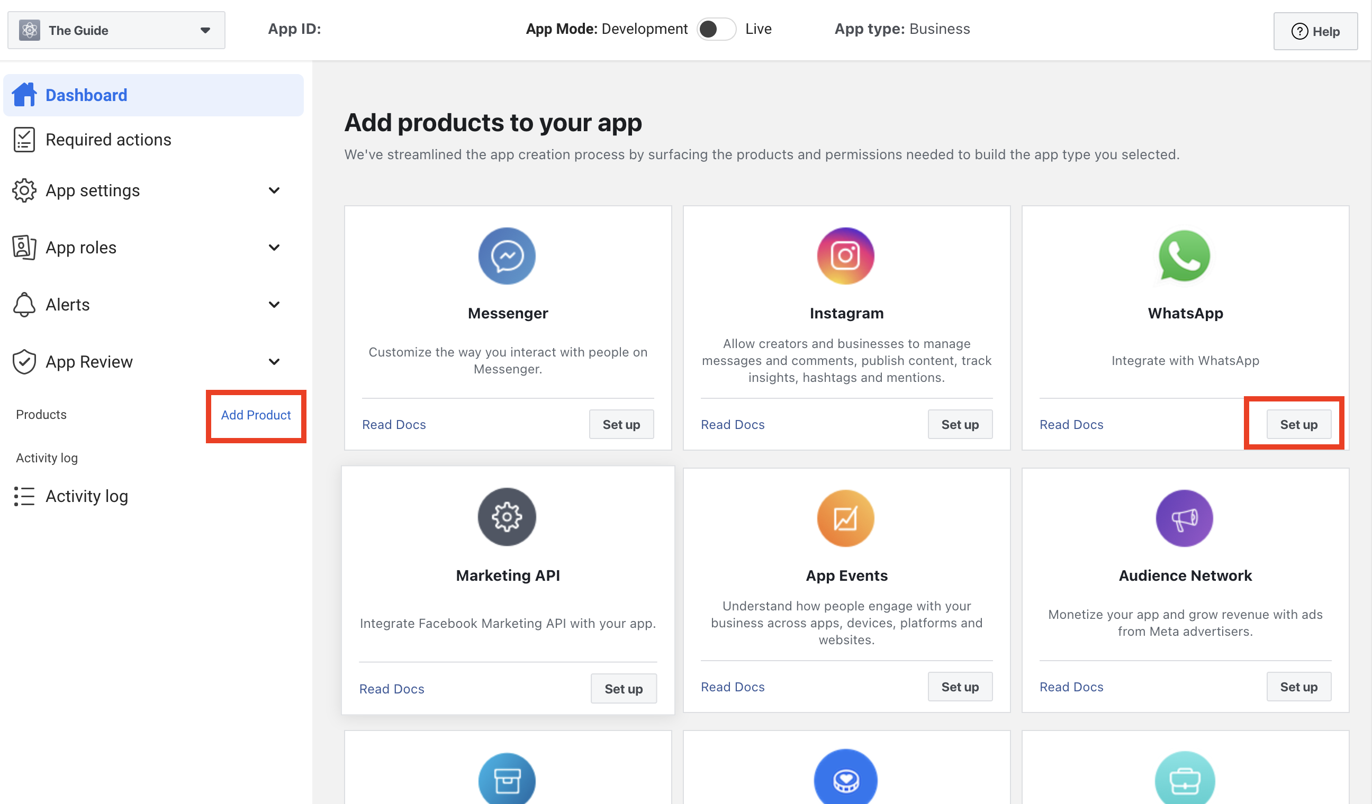Set up the App Events product
Viewport: 1372px width, 804px height.
960,687
